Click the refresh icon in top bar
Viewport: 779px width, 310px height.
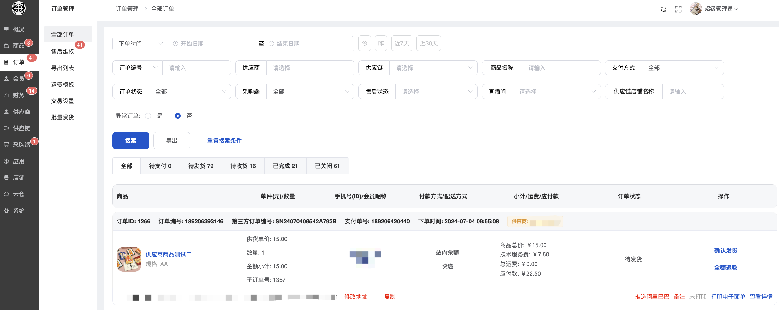tap(663, 9)
